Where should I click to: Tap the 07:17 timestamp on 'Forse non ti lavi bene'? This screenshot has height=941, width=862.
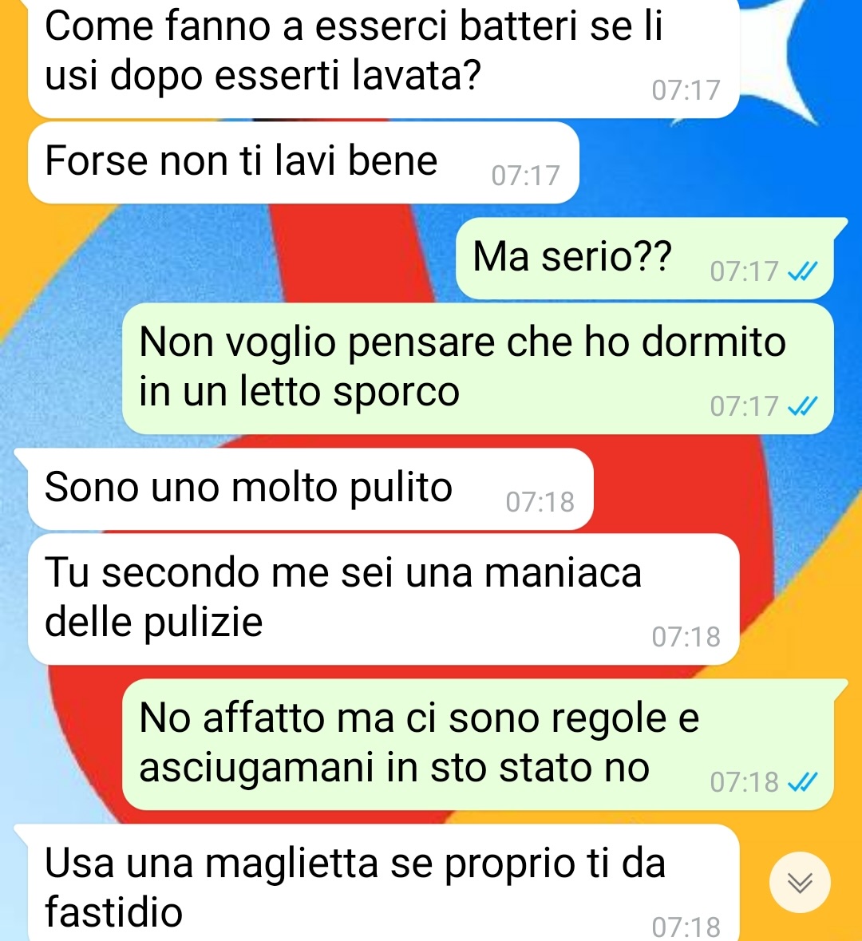click(525, 176)
